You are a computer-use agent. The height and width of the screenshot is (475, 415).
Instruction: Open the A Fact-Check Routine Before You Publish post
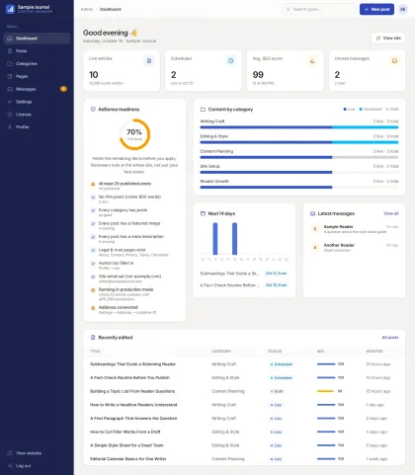[x=129, y=377]
